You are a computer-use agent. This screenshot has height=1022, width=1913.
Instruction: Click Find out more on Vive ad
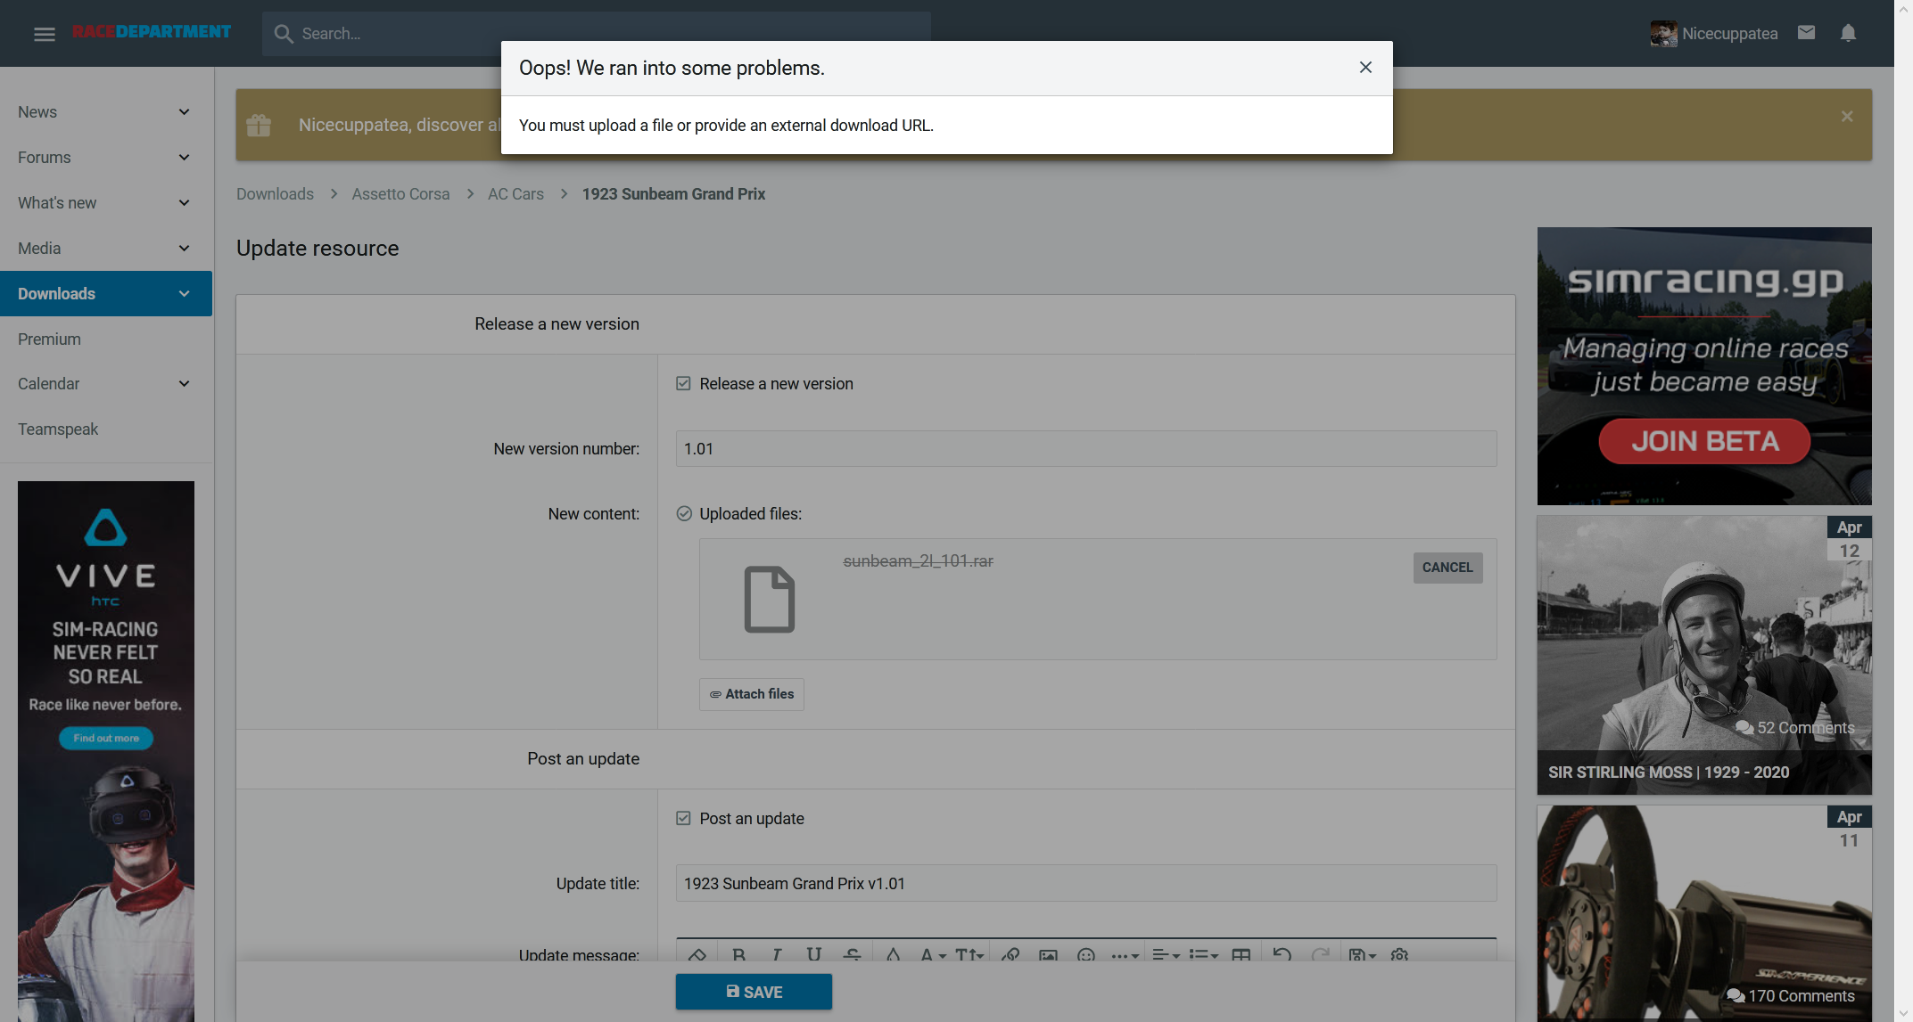[106, 739]
